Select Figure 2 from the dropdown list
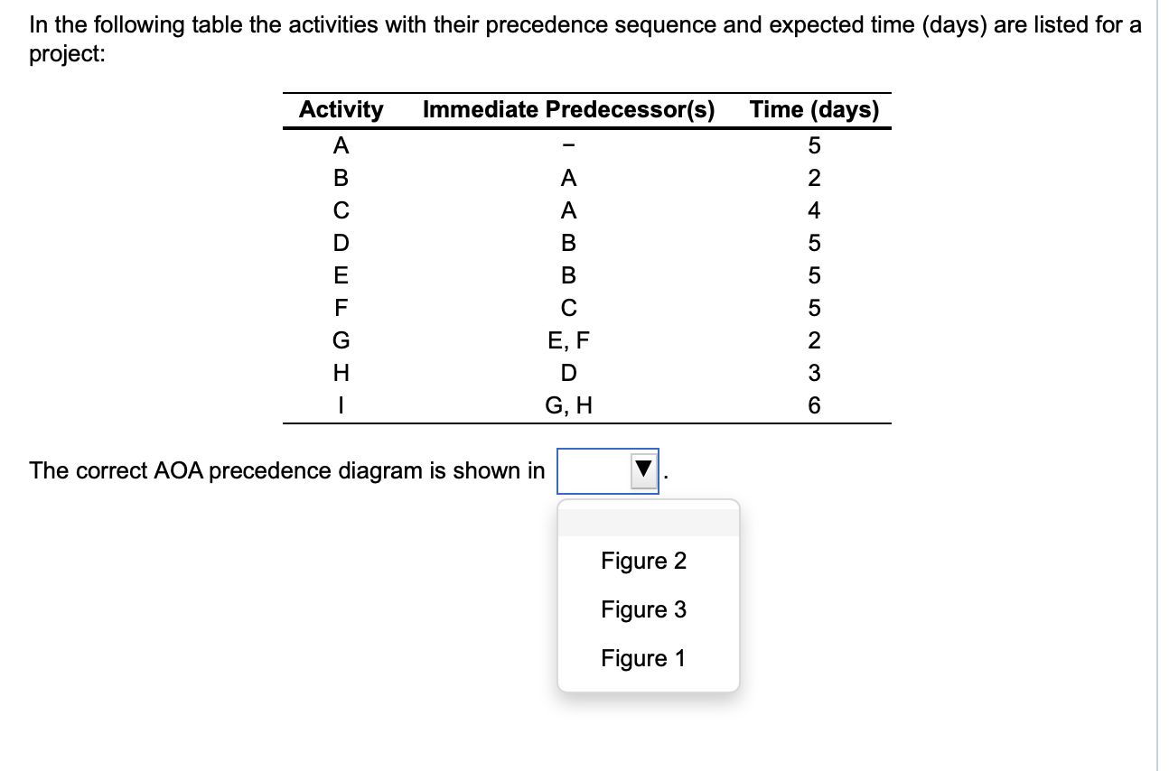This screenshot has width=1169, height=771. click(x=643, y=561)
